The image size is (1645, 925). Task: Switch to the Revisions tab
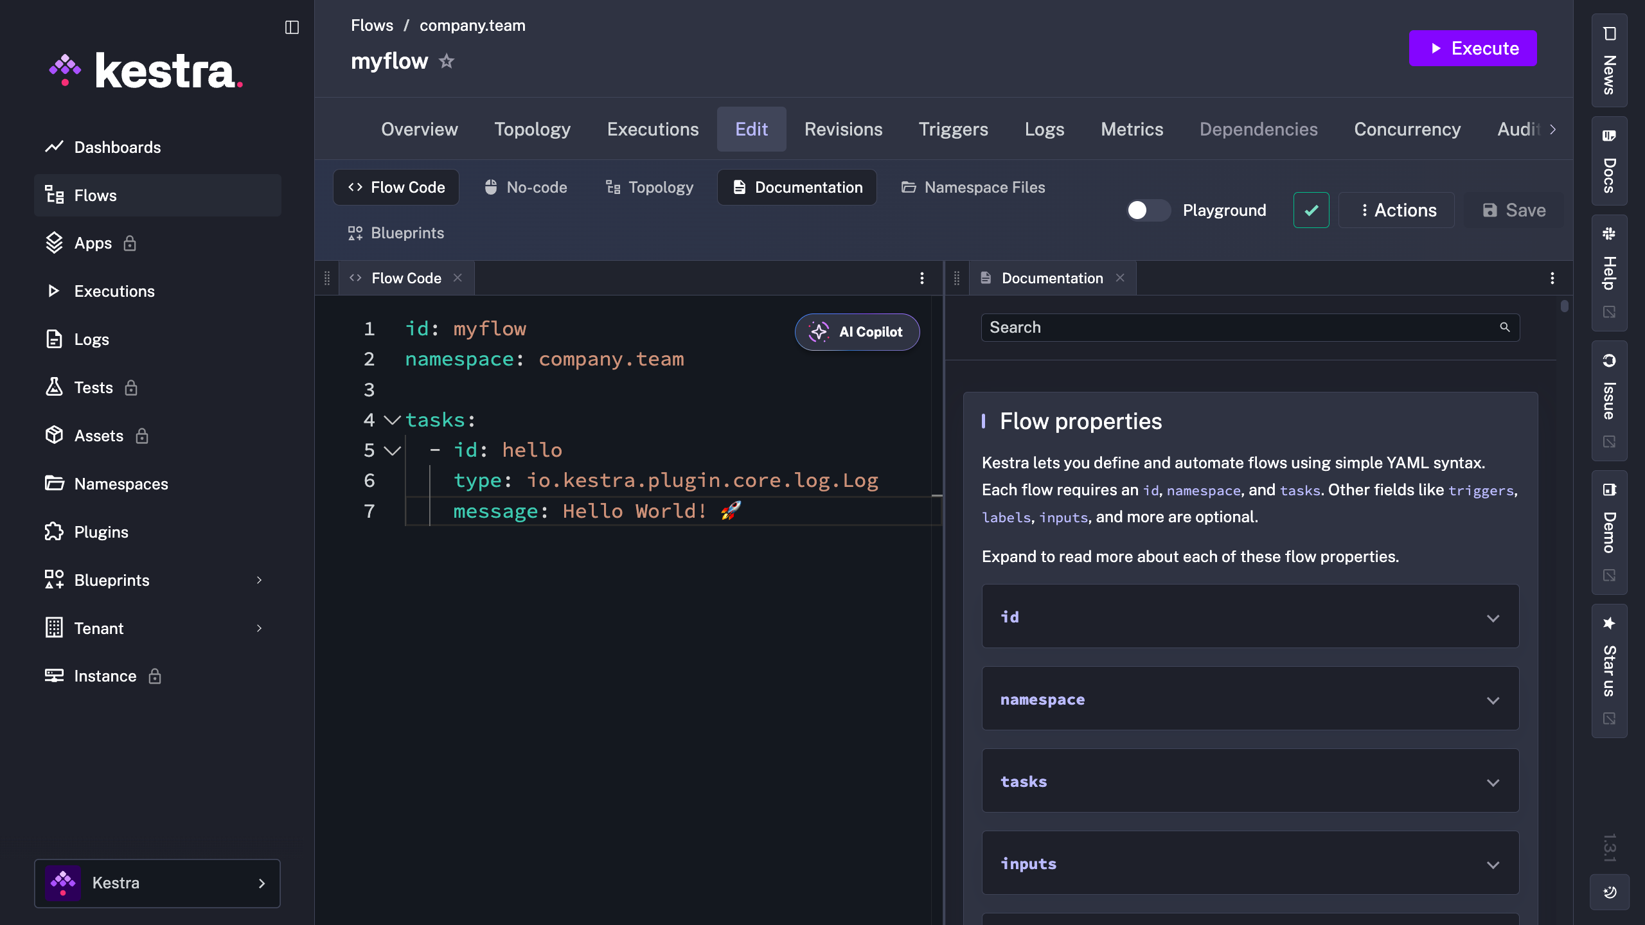[x=843, y=129]
